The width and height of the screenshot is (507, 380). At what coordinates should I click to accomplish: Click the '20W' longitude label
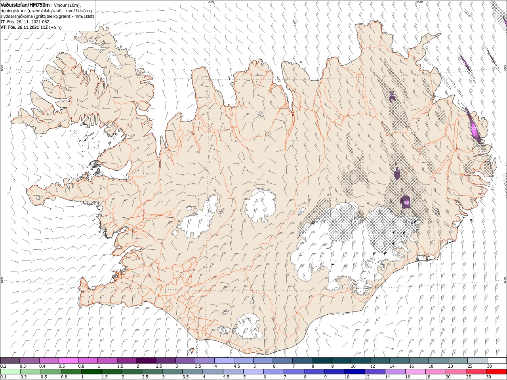click(211, 2)
